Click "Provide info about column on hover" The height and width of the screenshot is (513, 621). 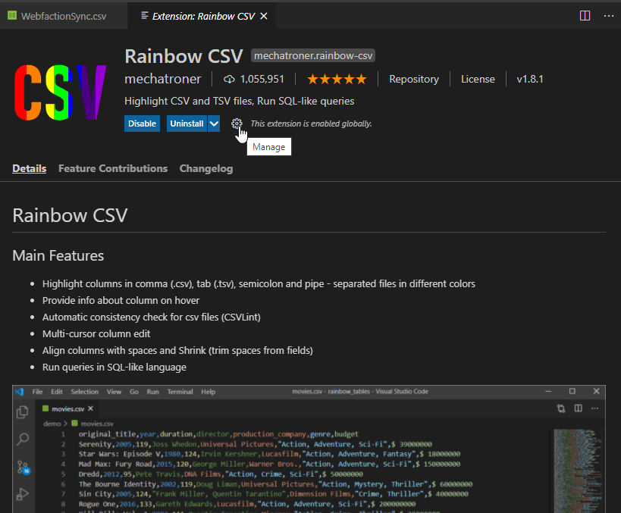(x=121, y=300)
